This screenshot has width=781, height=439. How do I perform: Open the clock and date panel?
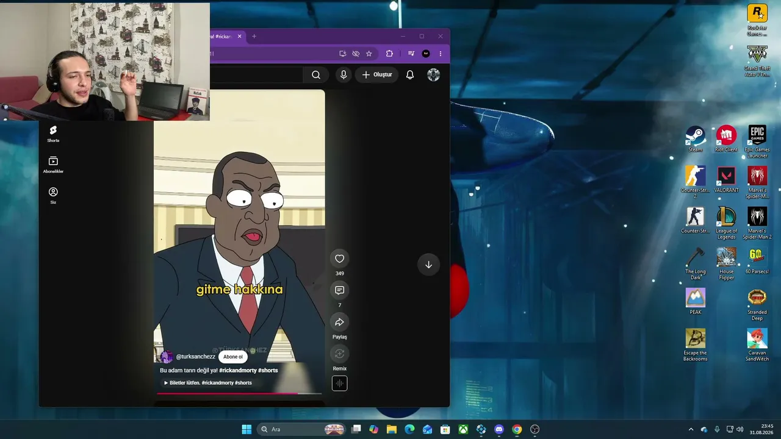point(761,429)
